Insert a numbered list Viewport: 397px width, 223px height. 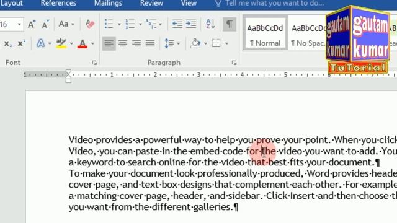(x=130, y=24)
